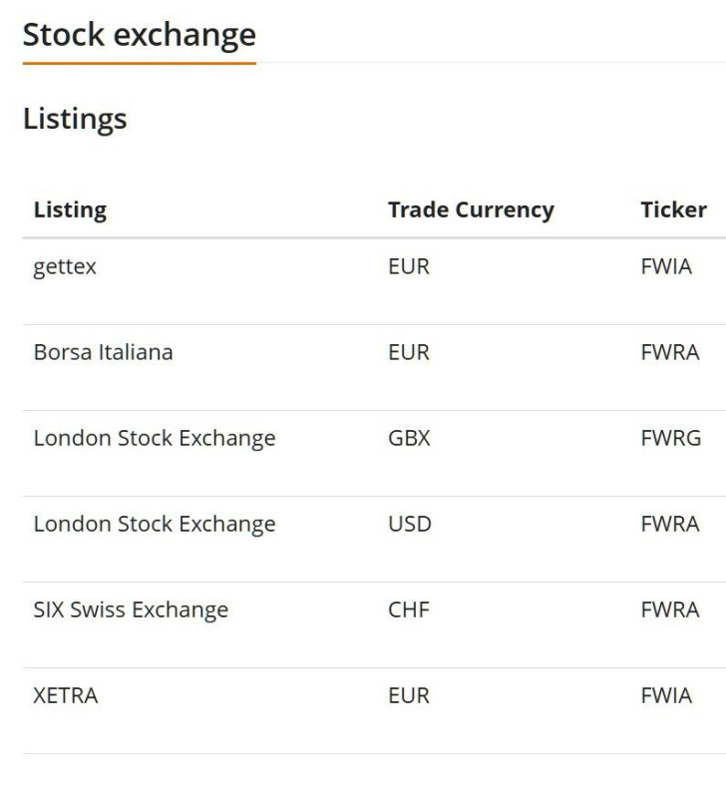Select the SIX Swiss Exchange listing
This screenshot has height=798, width=726.
131,610
